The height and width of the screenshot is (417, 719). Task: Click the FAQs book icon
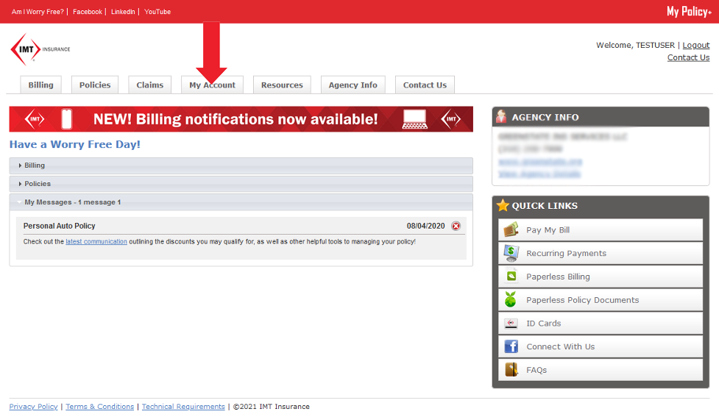[x=511, y=370]
